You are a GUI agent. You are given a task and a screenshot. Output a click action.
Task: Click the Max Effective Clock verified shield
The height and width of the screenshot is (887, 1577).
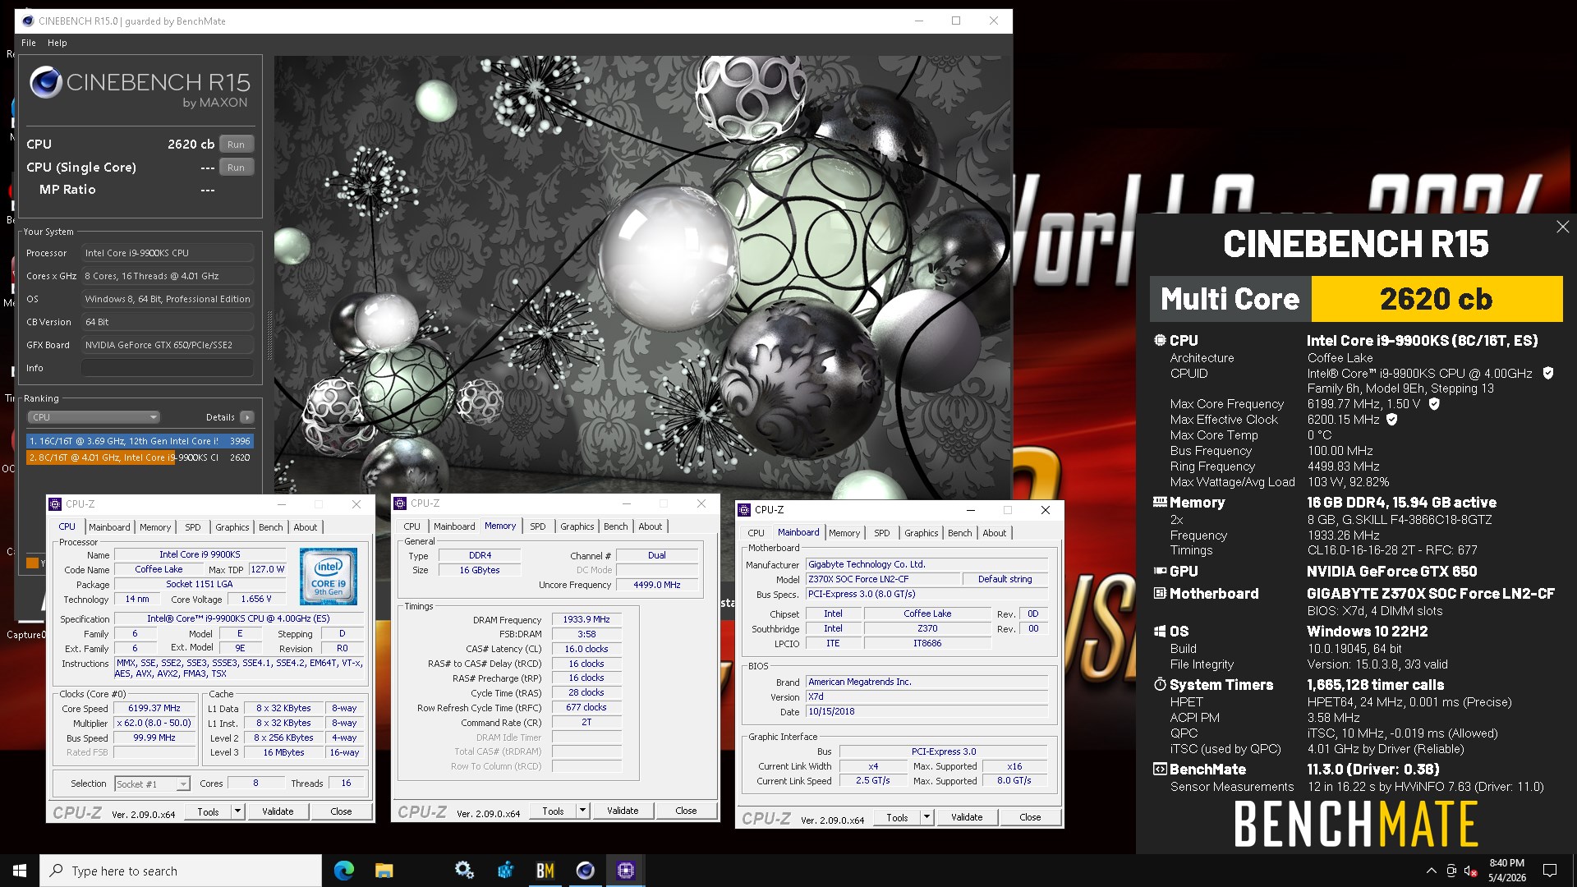(1392, 419)
